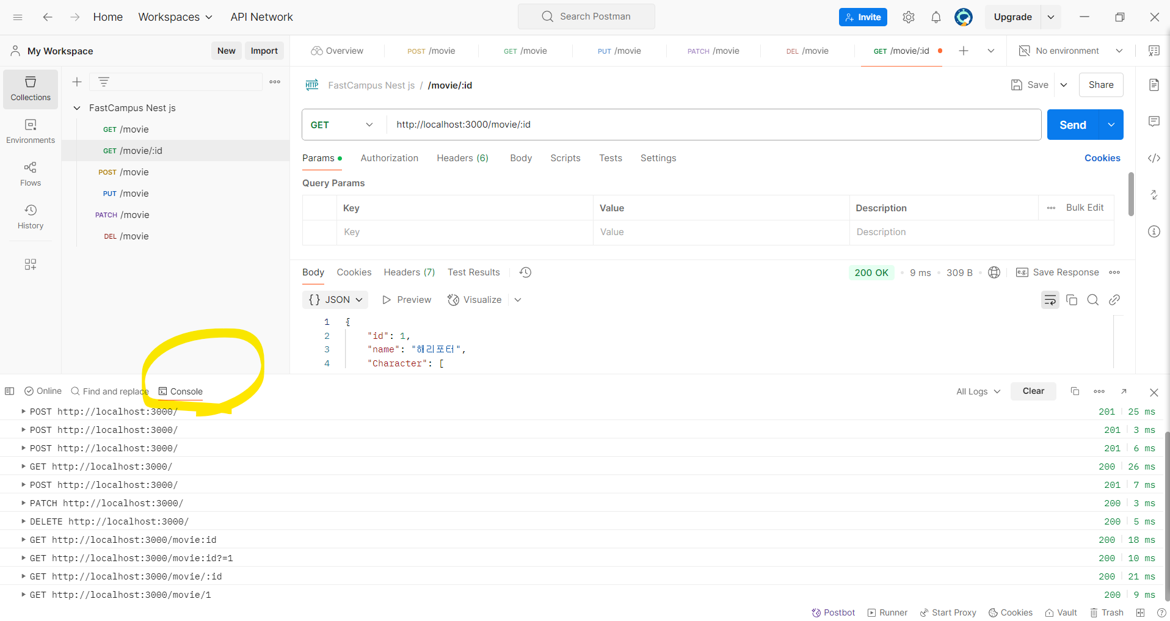Open the Overview tab
Image resolution: width=1170 pixels, height=621 pixels.
tap(337, 51)
